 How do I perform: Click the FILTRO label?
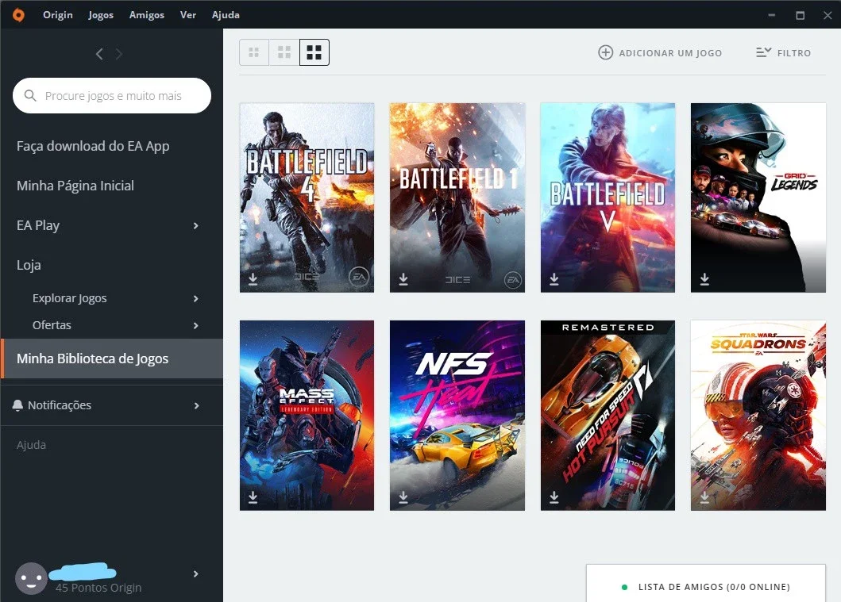pos(794,53)
